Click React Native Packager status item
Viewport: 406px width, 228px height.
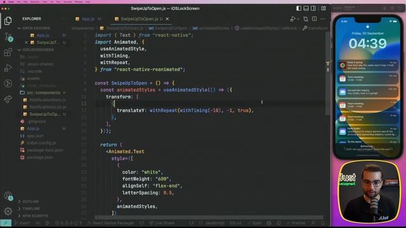coord(111,223)
